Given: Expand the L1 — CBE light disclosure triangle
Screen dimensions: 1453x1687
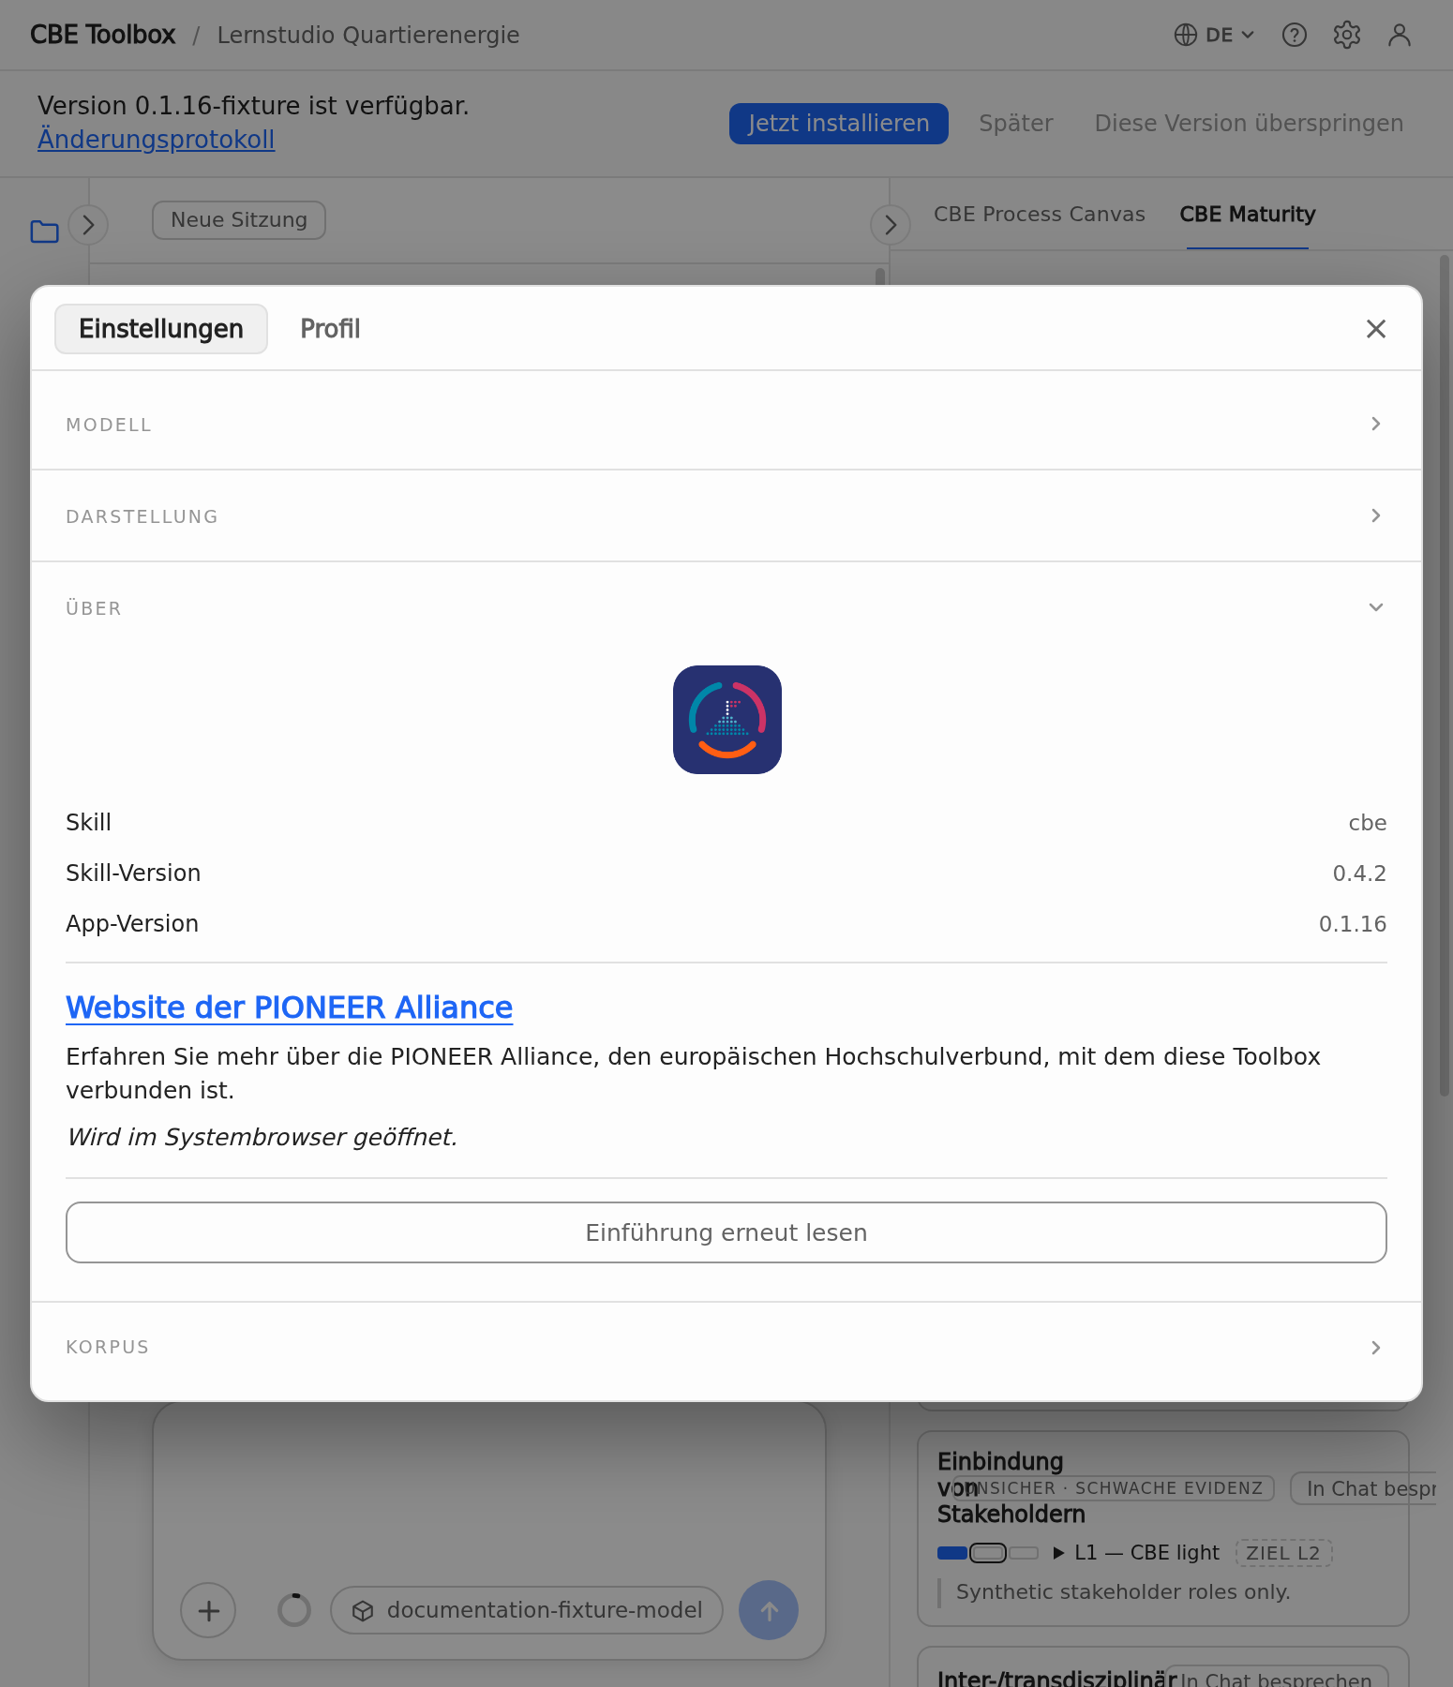Looking at the screenshot, I should 1058,1553.
